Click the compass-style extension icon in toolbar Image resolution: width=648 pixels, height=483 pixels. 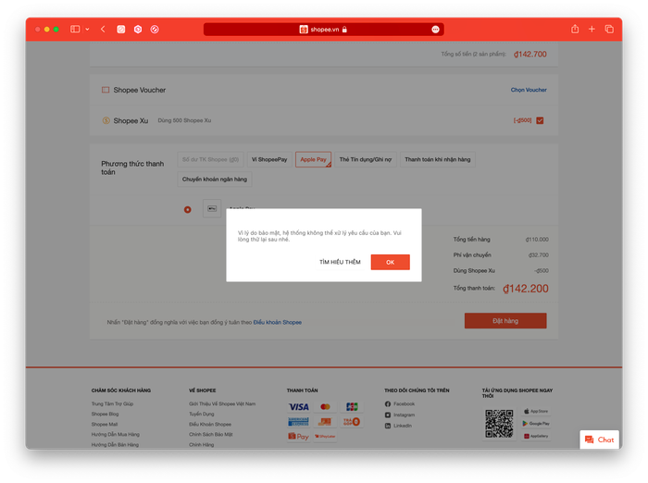pyautogui.click(x=155, y=29)
